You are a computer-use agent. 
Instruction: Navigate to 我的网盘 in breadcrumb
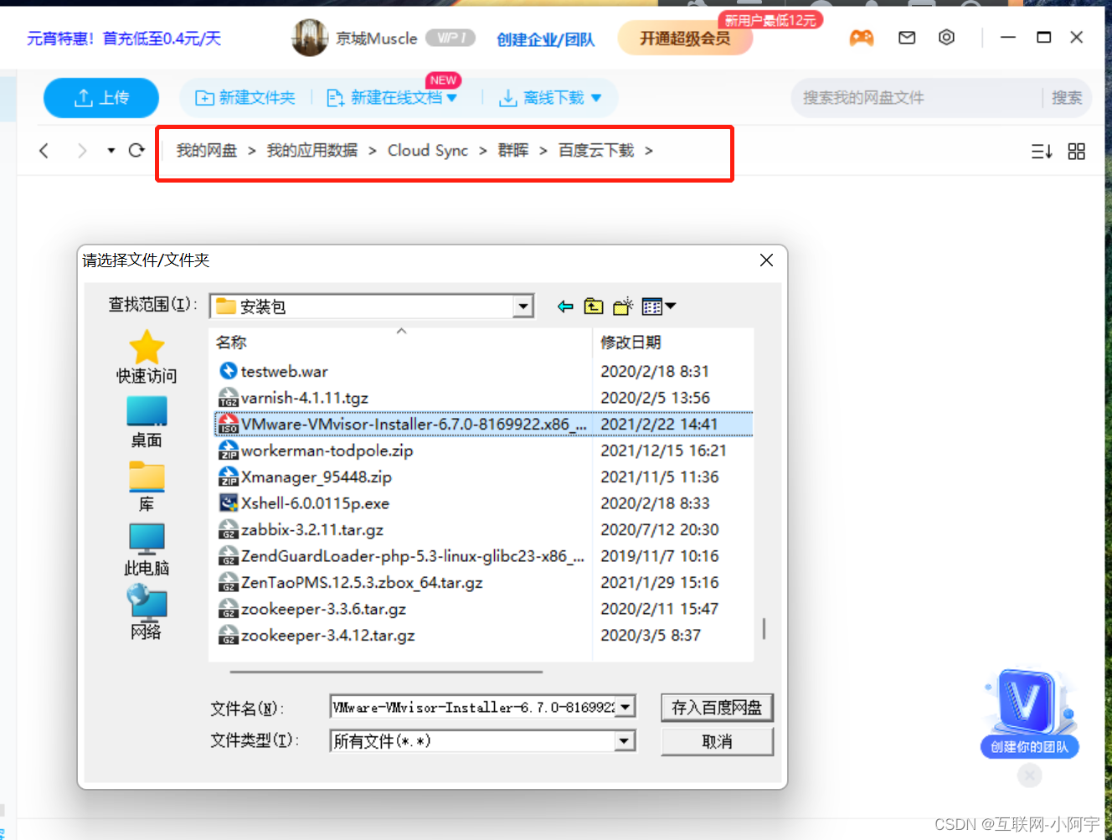[x=207, y=151]
